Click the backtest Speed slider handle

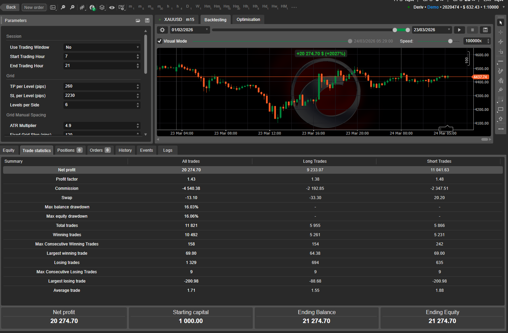(x=450, y=41)
